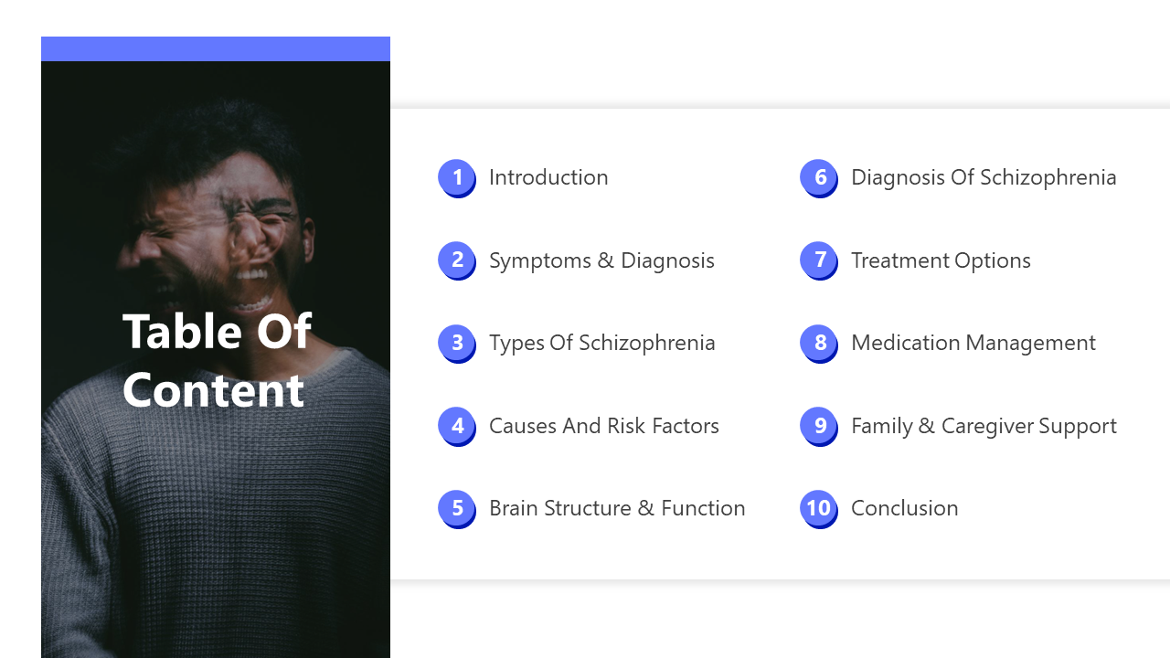Click the Table Of Content title
Viewport: 1170px width, 658px height.
pos(217,360)
